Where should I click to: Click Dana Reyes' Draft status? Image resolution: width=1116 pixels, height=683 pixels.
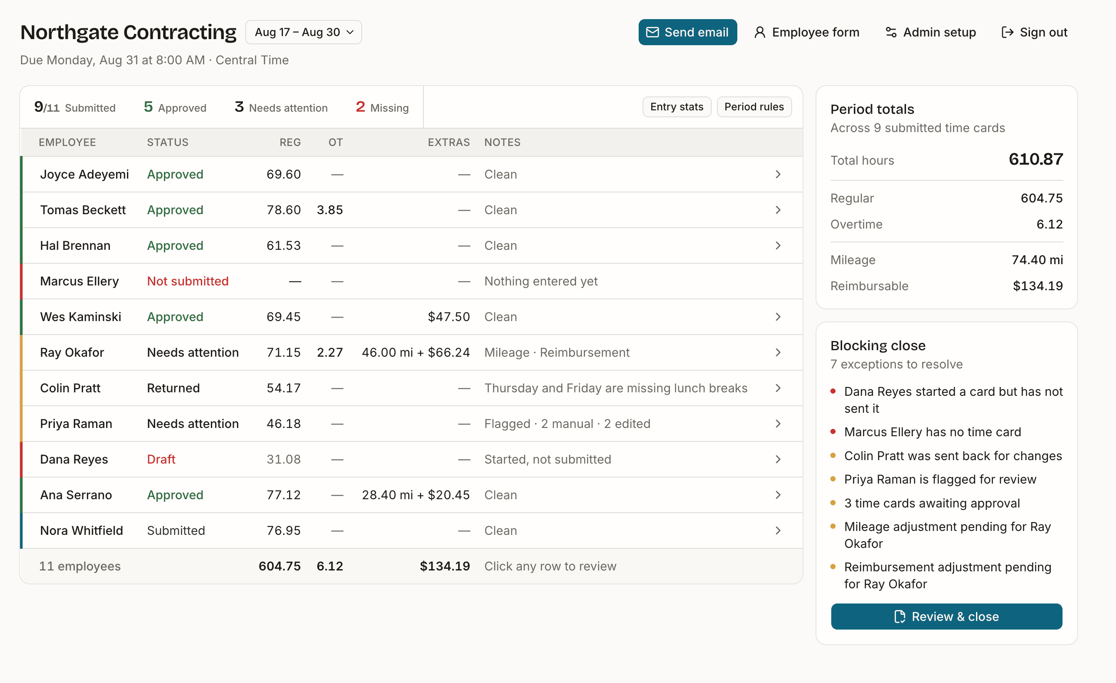(x=161, y=459)
